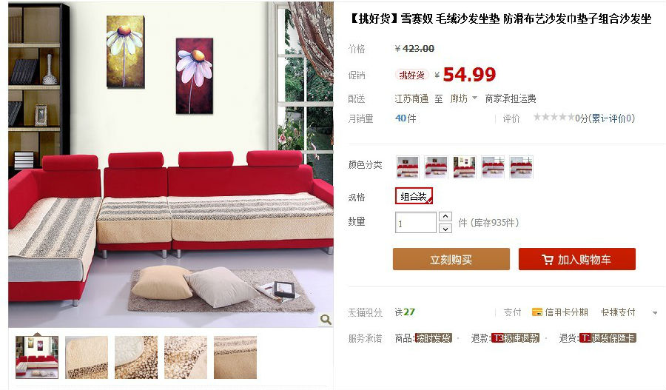Pick the fifth color category option

point(521,167)
